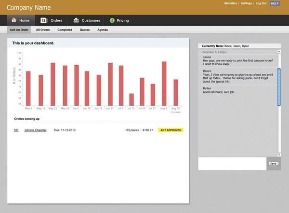
Task: Click the Jul 13 chart bar
Action: click(131, 99)
